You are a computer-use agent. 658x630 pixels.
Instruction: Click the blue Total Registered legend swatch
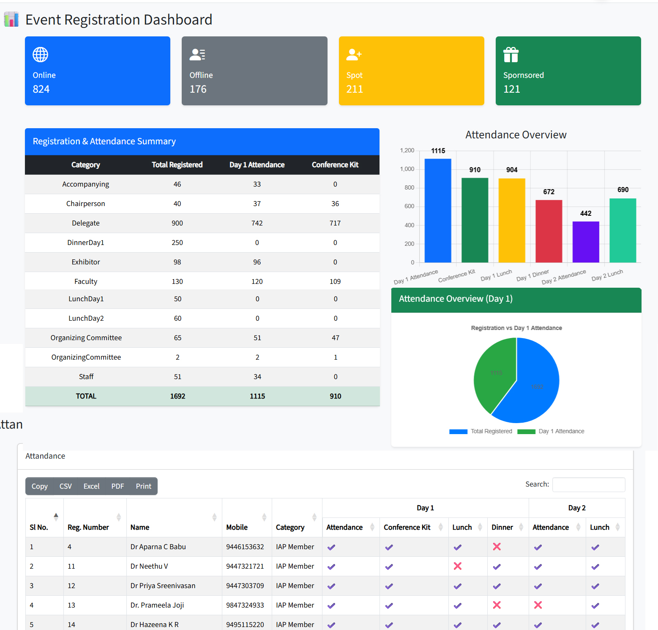[x=458, y=431]
